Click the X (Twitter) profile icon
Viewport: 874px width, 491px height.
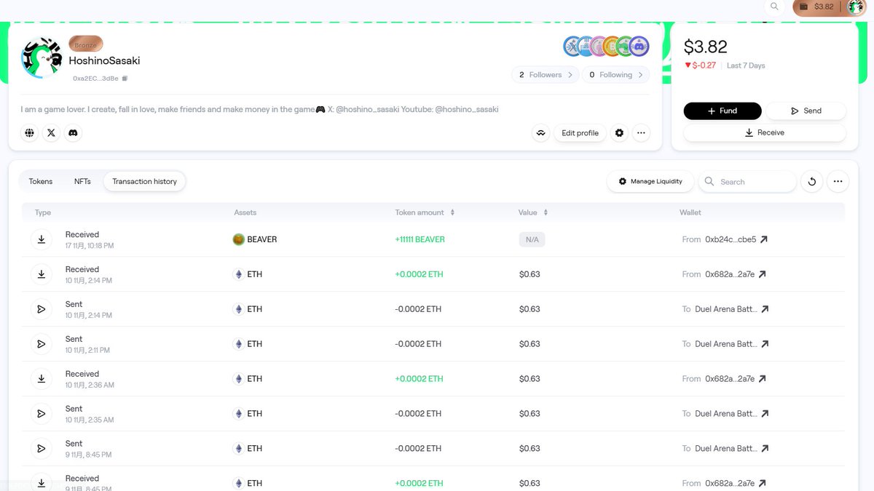[51, 133]
